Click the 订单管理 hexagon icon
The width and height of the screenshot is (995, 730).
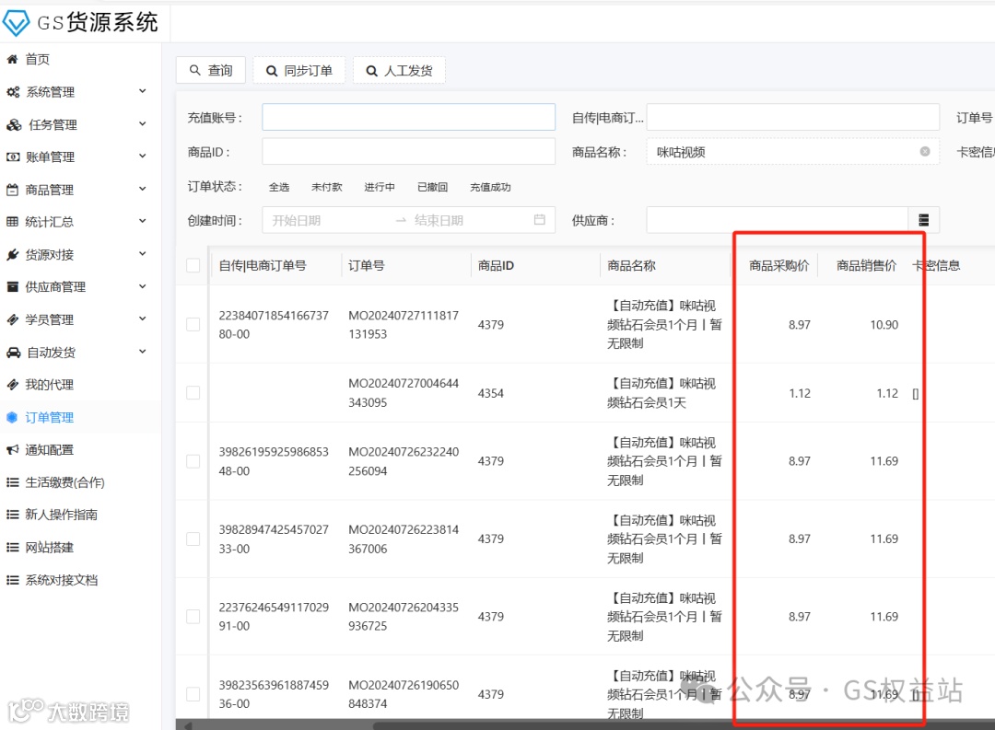[11, 417]
